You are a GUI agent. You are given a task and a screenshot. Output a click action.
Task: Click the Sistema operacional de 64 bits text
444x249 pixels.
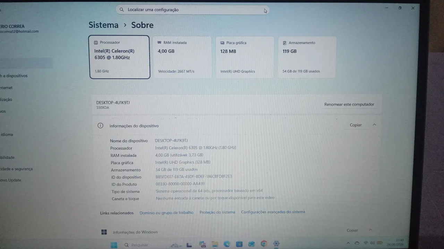(209, 191)
